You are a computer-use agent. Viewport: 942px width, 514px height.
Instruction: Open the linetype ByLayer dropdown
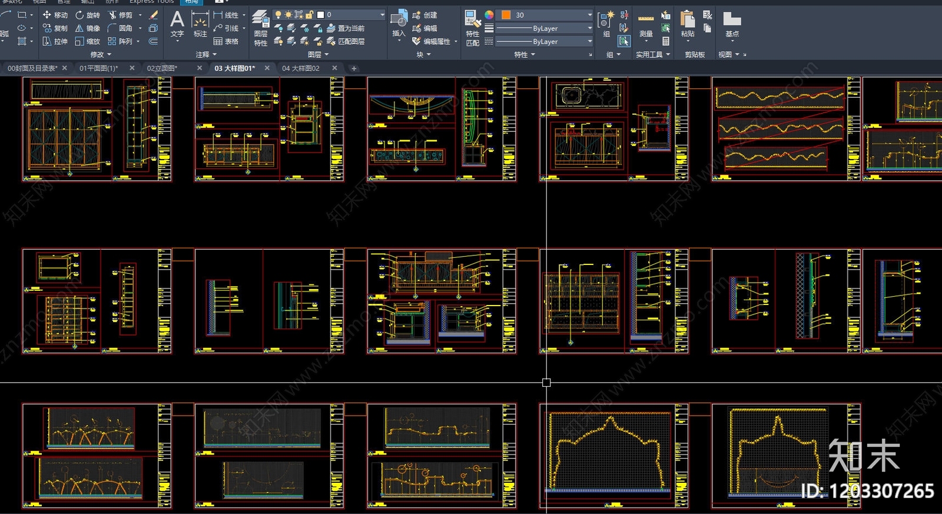[544, 42]
